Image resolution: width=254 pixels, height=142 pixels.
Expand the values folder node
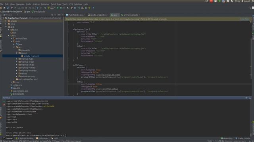(17, 73)
